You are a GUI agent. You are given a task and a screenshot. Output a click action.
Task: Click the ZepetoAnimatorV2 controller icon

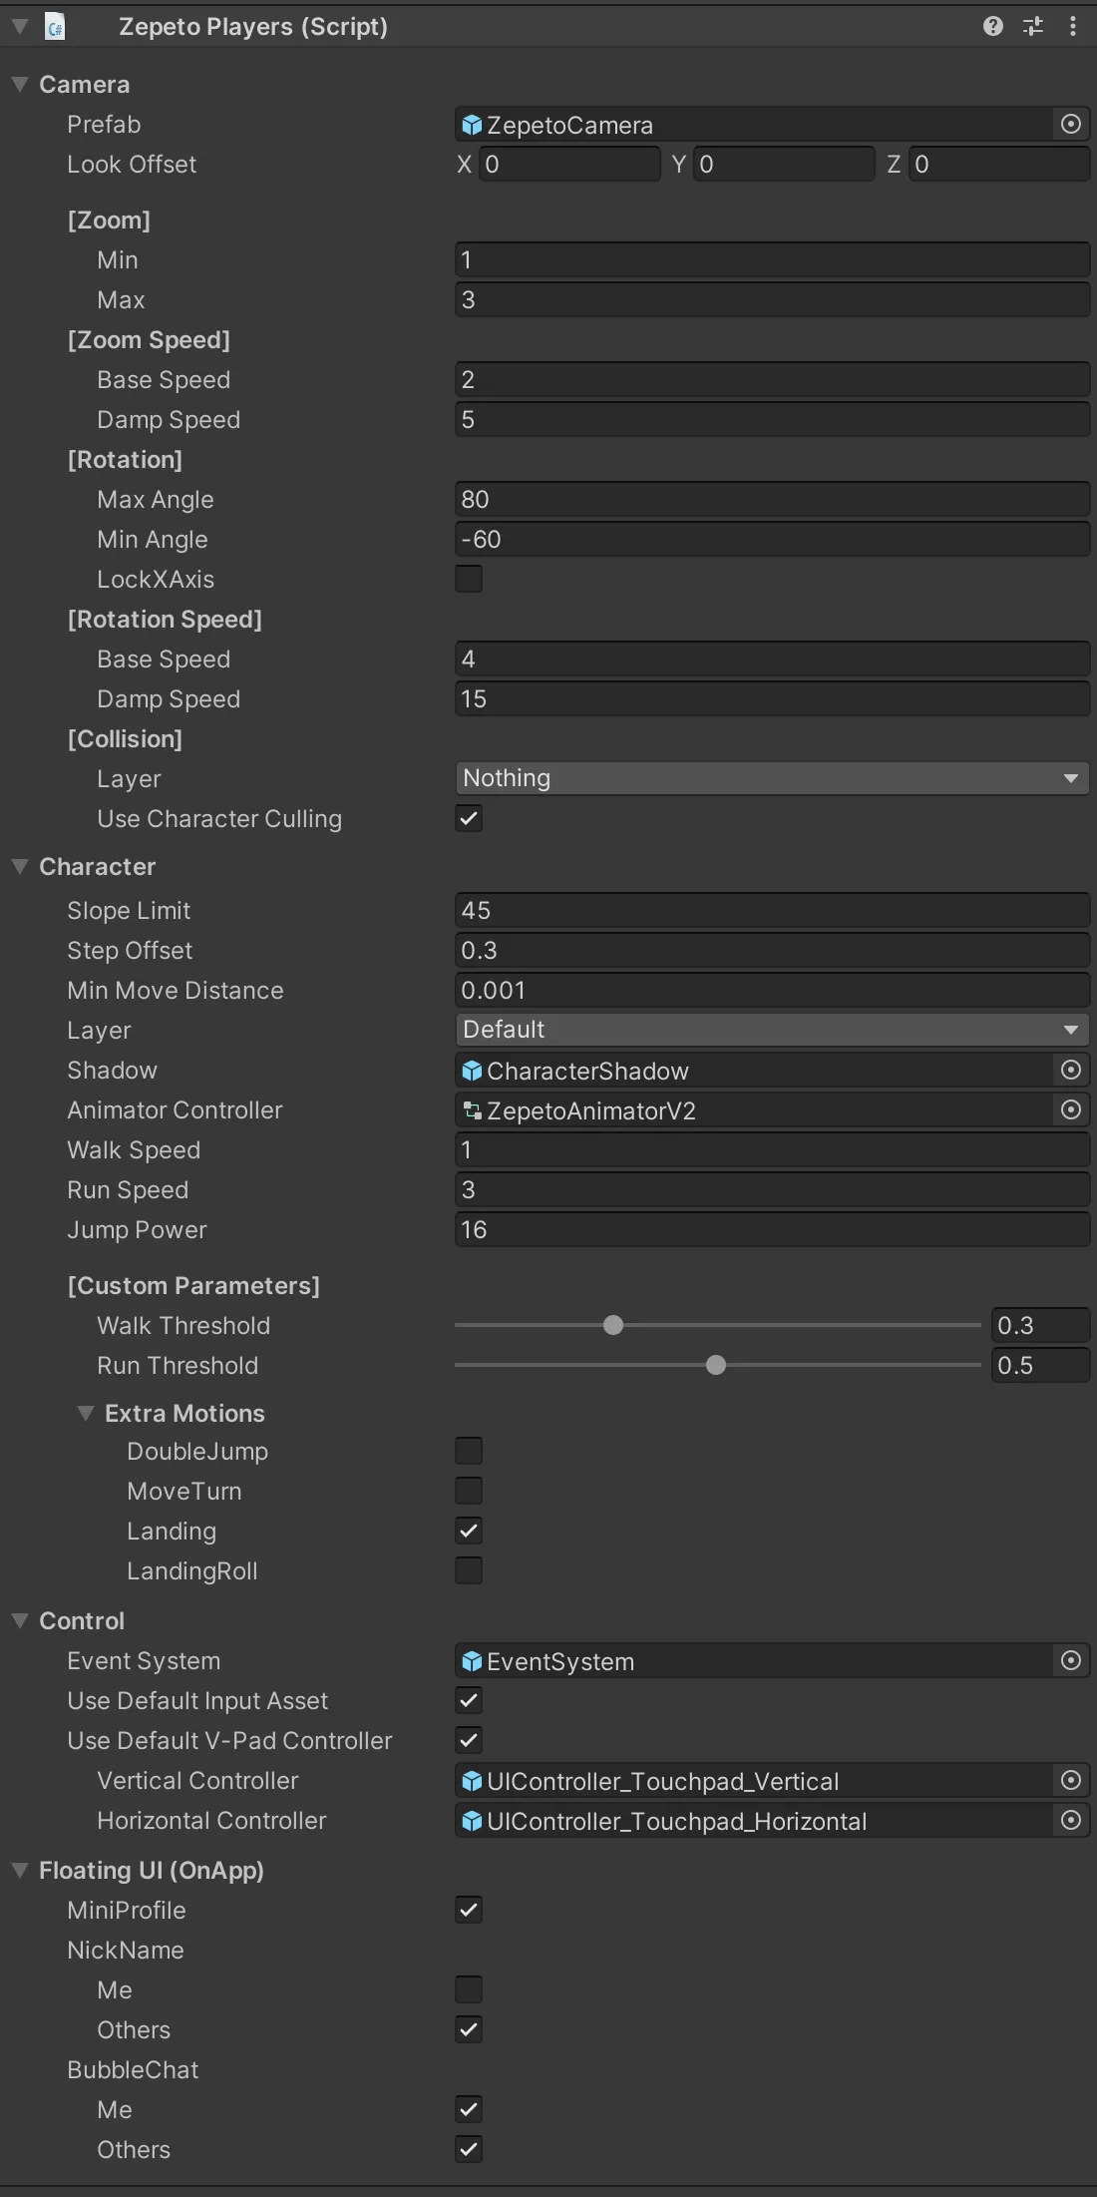pyautogui.click(x=473, y=1110)
